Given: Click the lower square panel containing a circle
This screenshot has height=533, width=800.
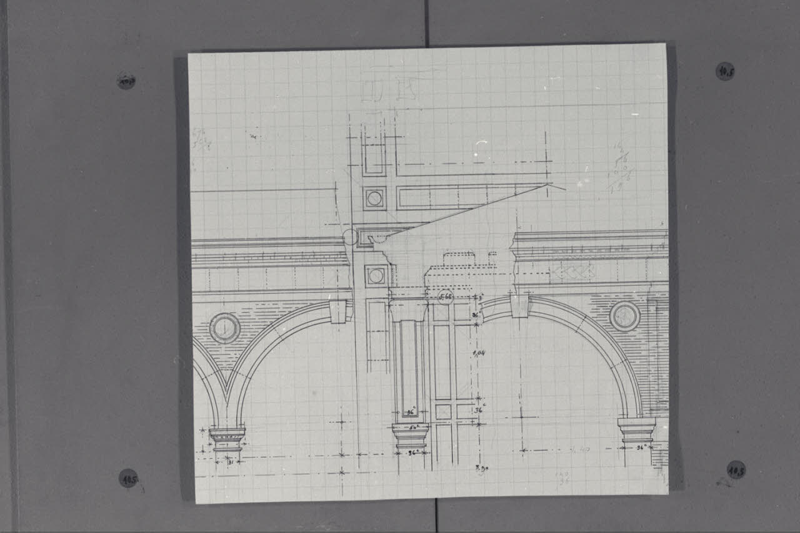Looking at the screenshot, I should [x=376, y=276].
